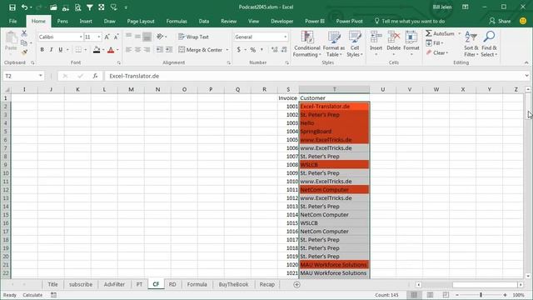Click the Format cells icon

(411, 37)
